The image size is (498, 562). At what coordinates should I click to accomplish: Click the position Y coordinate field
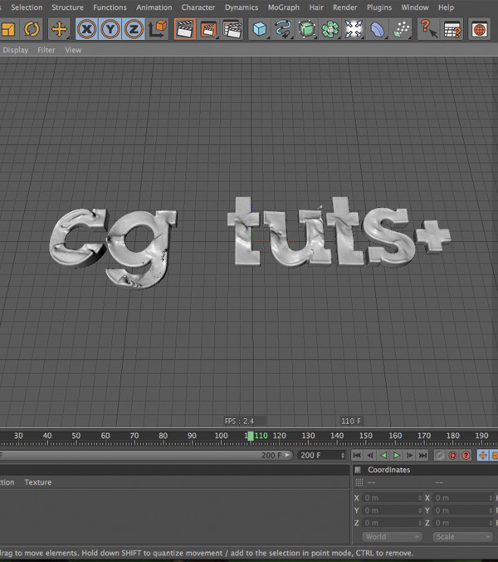pyautogui.click(x=393, y=510)
